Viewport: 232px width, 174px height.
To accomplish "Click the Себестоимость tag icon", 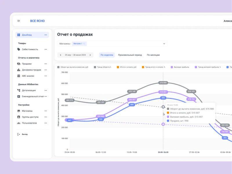I will pos(19,49).
